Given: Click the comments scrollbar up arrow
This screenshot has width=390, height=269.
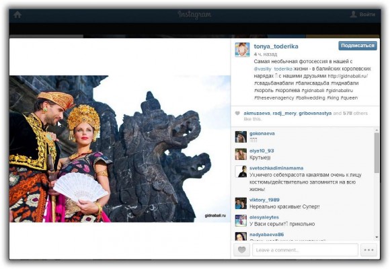Looking at the screenshot, I should pyautogui.click(x=377, y=130).
